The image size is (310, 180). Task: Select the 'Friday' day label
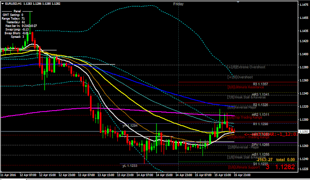(x=178, y=4)
